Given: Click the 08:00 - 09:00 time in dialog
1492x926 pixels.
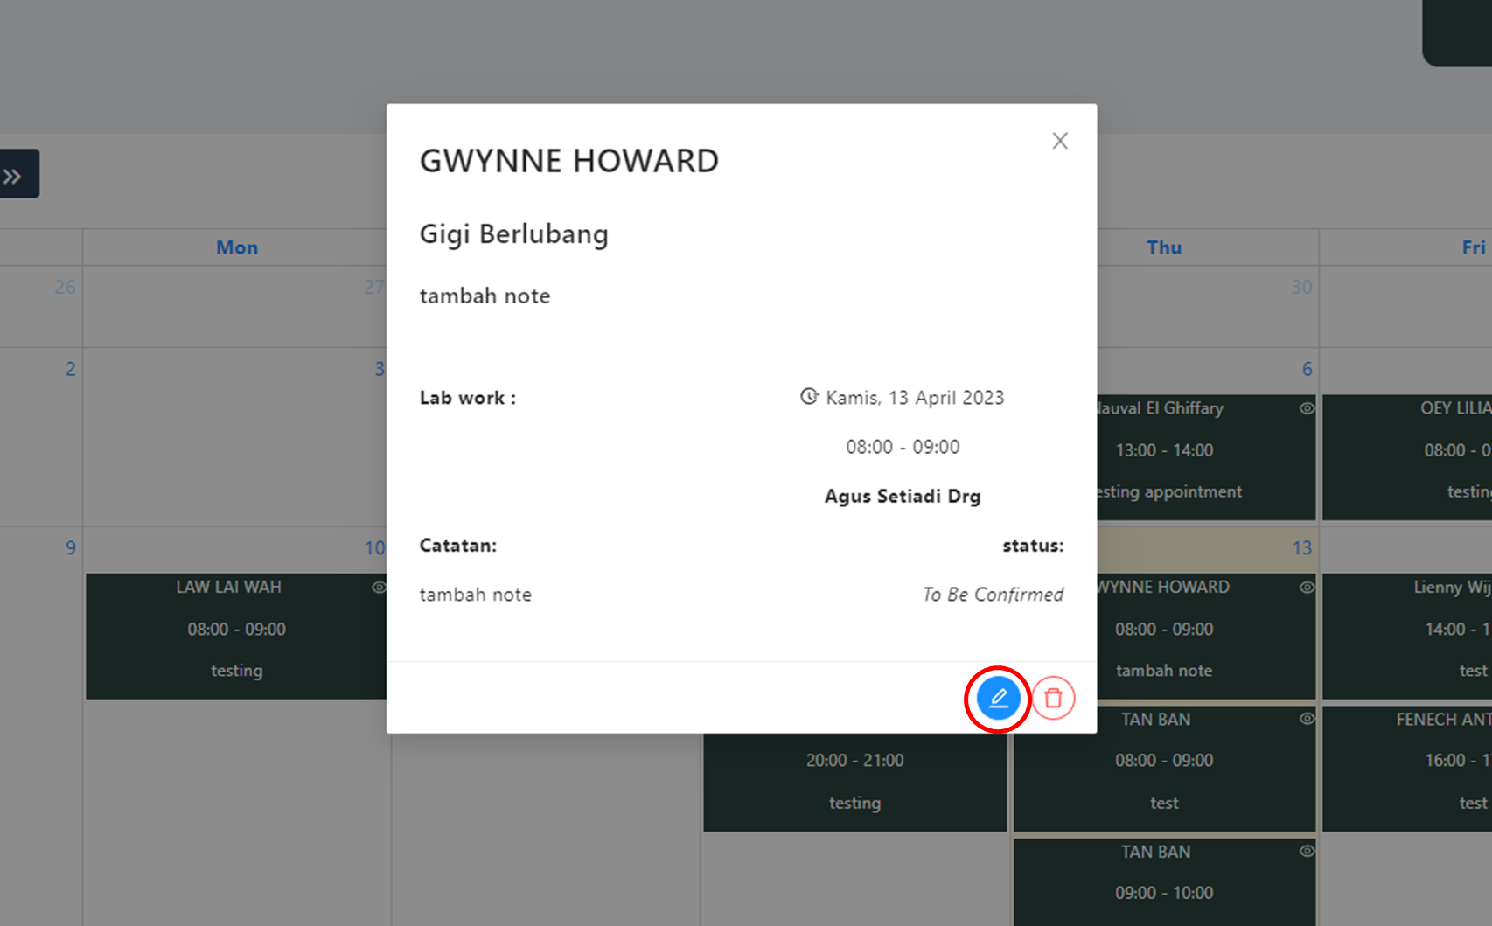Looking at the screenshot, I should (x=903, y=447).
